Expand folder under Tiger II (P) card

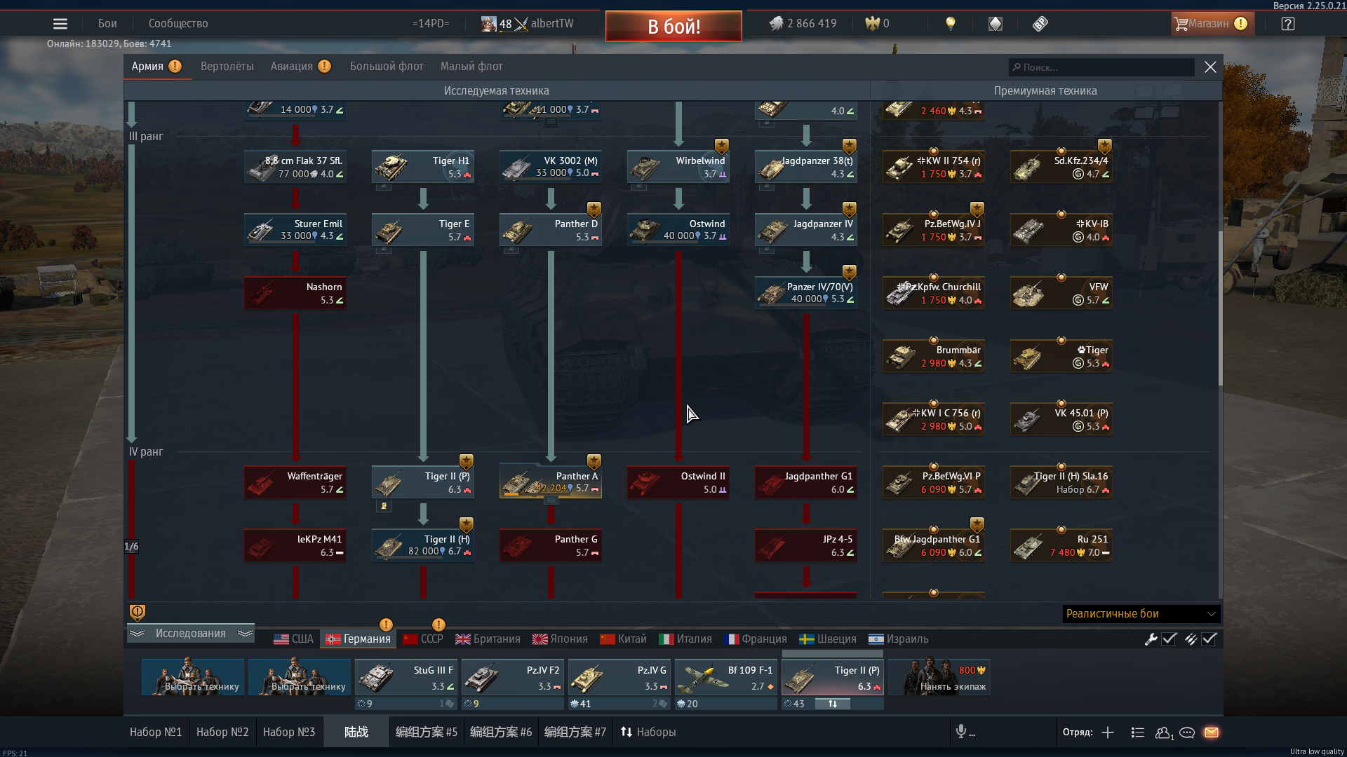point(384,505)
